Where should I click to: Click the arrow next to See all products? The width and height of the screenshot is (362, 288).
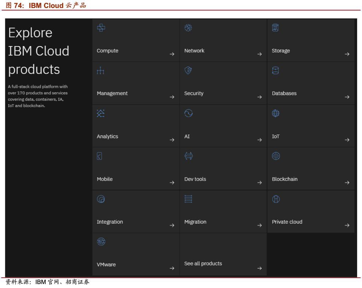(259, 268)
